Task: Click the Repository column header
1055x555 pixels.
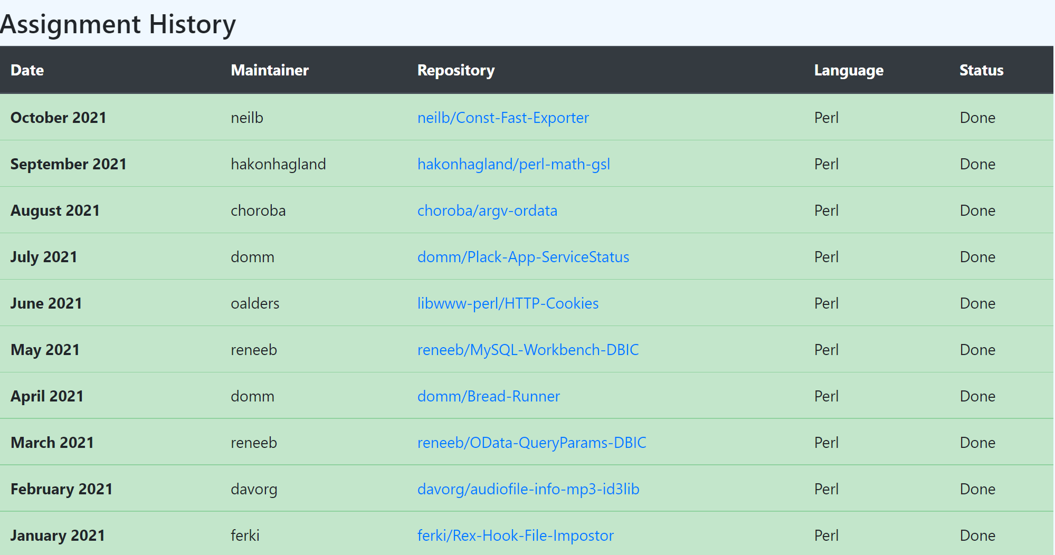Action: pyautogui.click(x=456, y=70)
